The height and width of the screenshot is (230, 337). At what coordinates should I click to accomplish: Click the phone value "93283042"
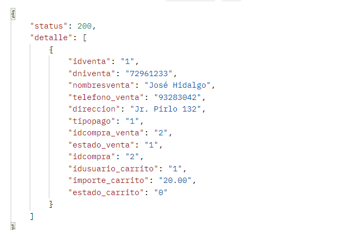[178, 97]
